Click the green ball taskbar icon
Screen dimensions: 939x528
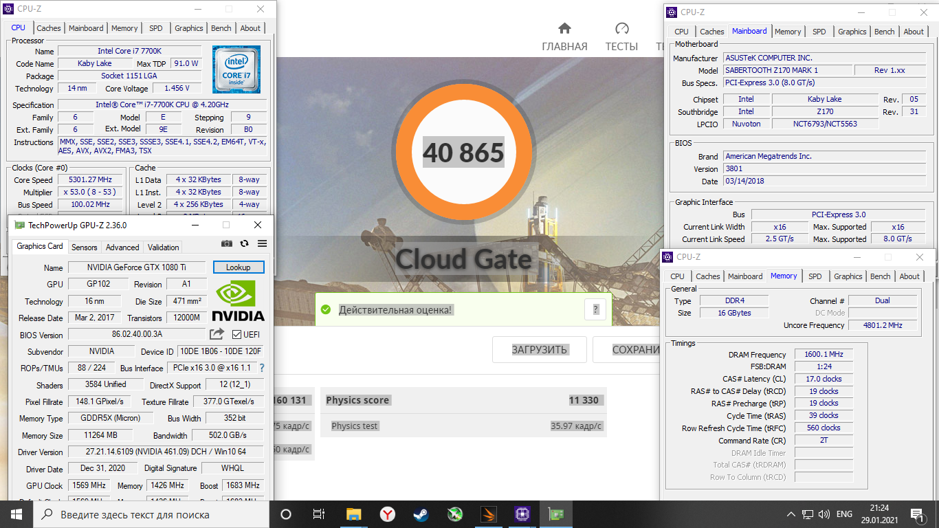tap(454, 514)
